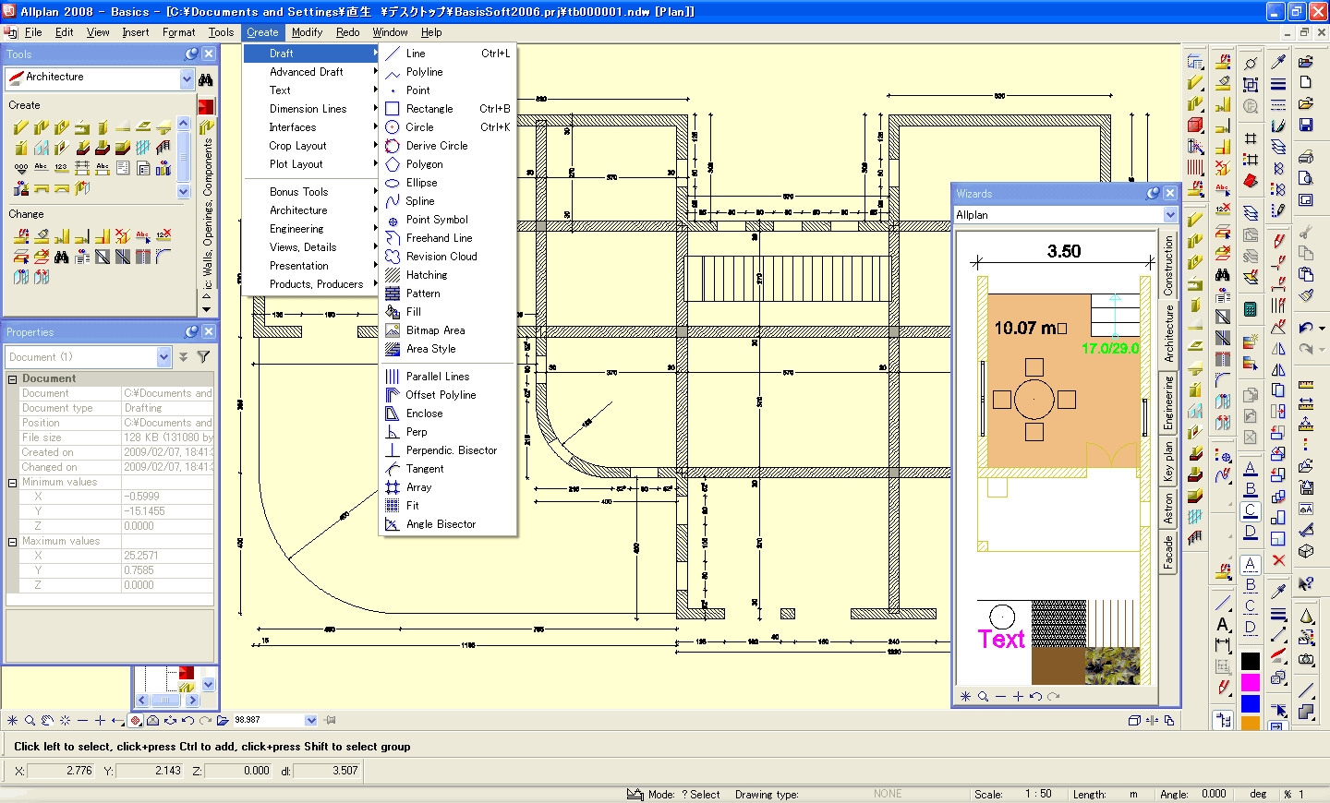Collapse the Minimum values tree section

pyautogui.click(x=13, y=483)
